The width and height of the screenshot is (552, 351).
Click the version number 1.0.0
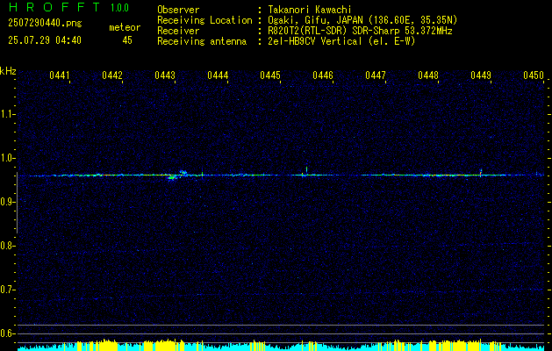pos(119,8)
